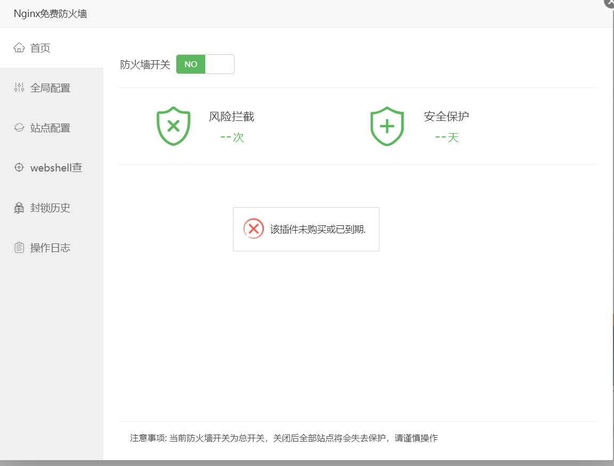The image size is (614, 466).
Task: Close the Nginx firewall dialog
Action: click(x=609, y=2)
